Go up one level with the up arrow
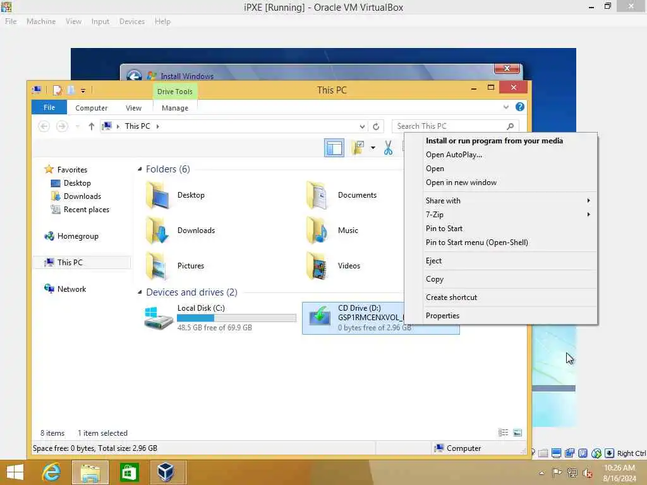Viewport: 647px width, 485px height. 92,126
